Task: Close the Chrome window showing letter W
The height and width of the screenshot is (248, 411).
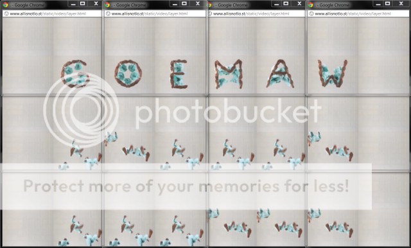Action: tap(401, 4)
